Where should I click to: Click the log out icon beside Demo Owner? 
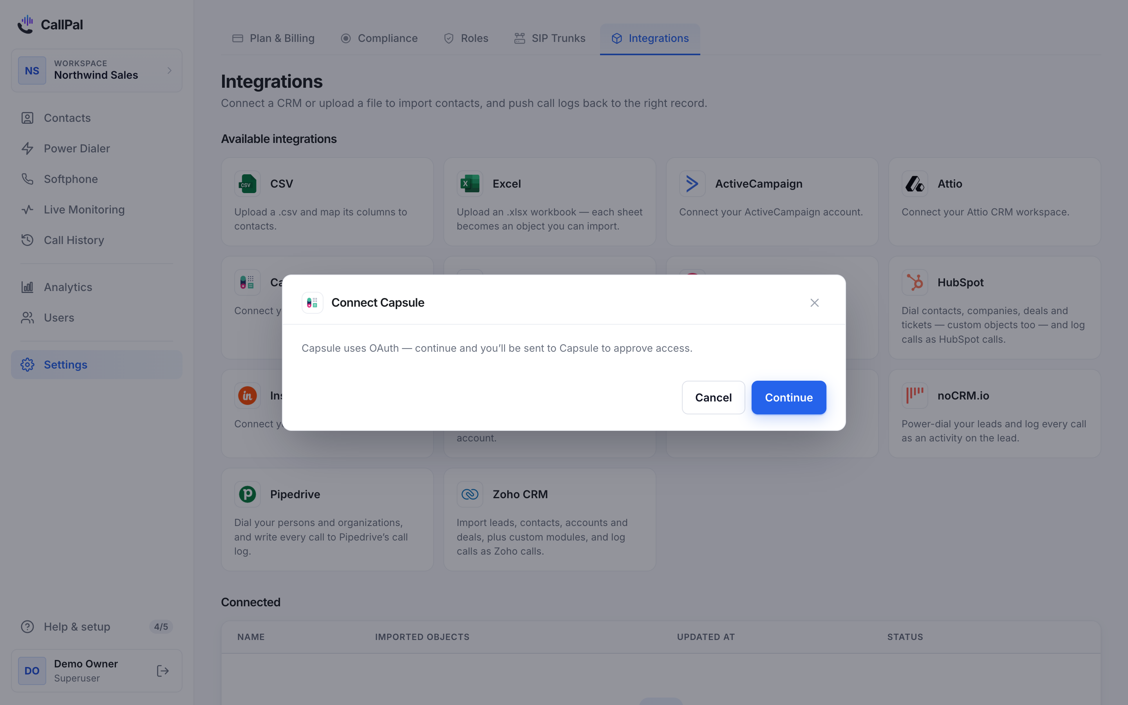pos(163,671)
